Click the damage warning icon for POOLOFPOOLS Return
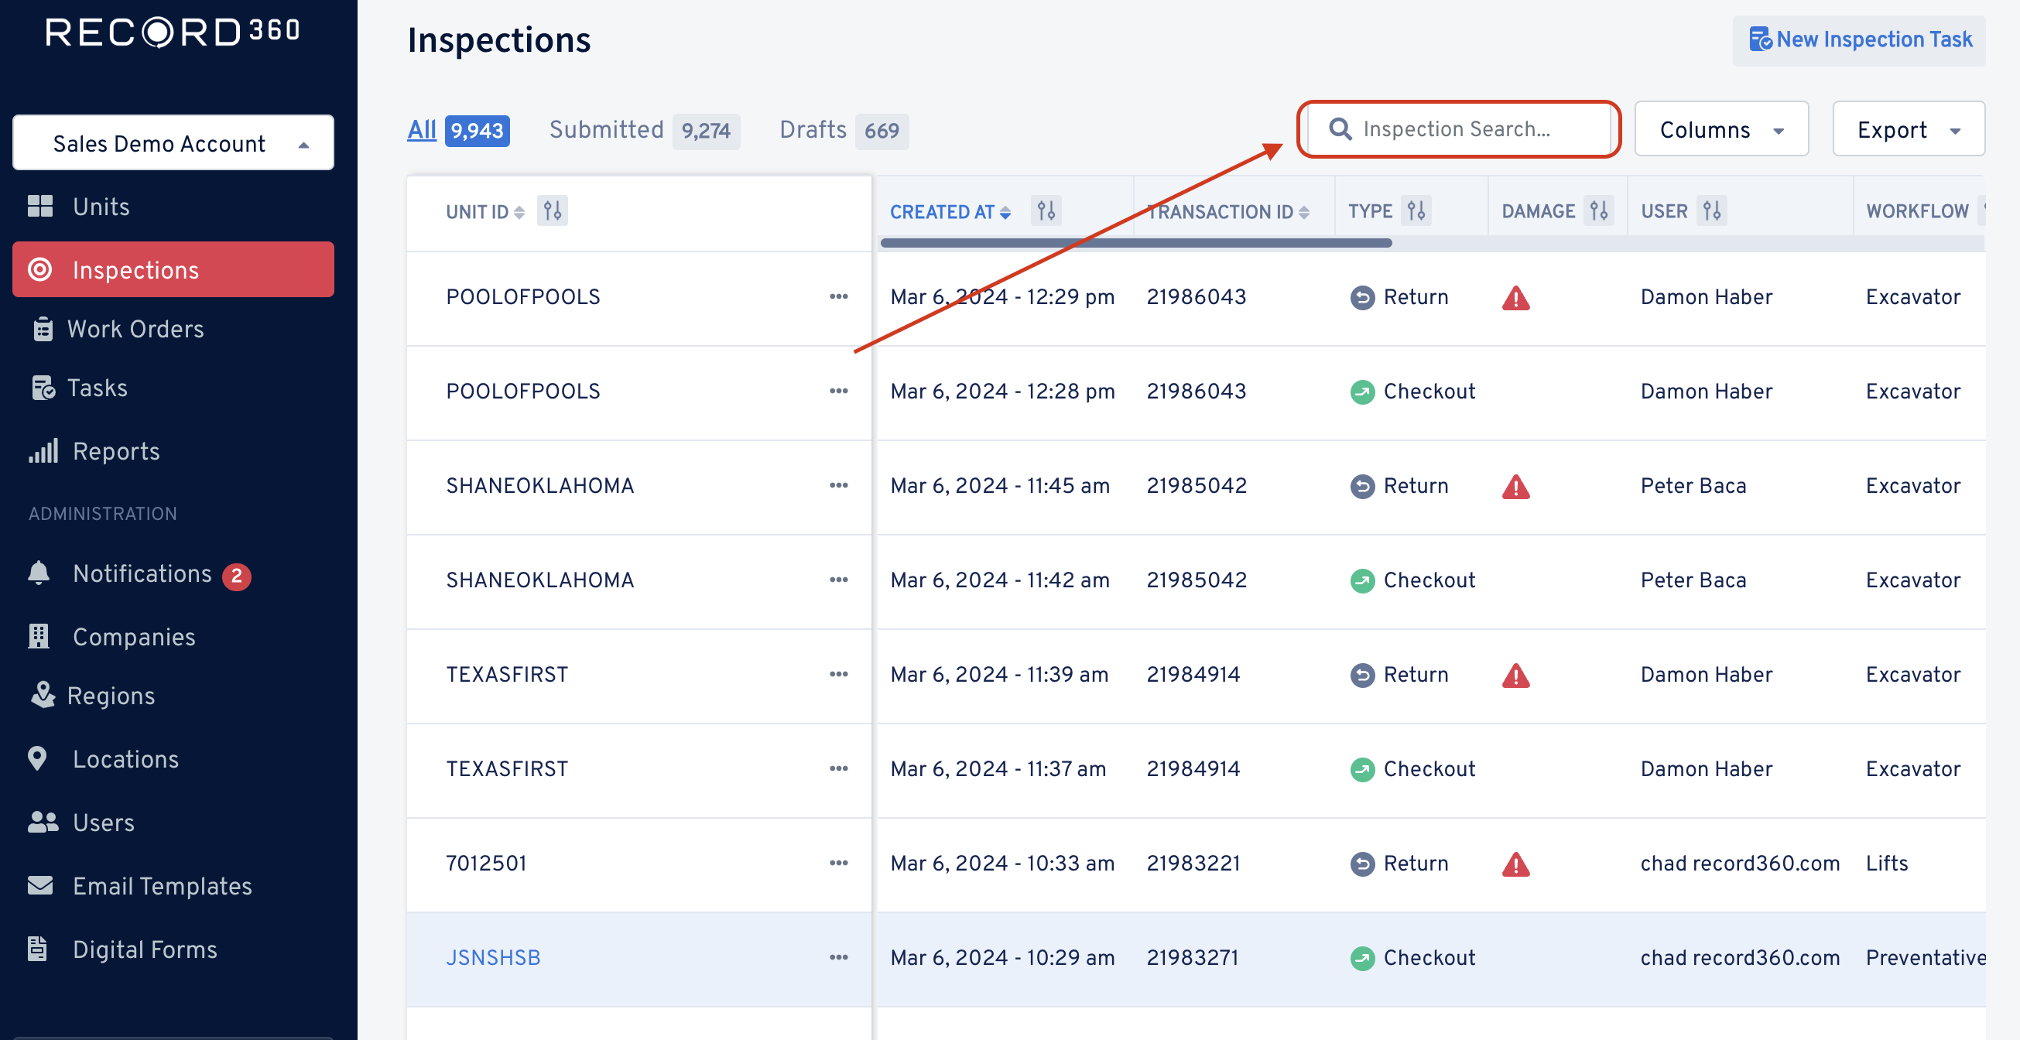 (x=1516, y=298)
